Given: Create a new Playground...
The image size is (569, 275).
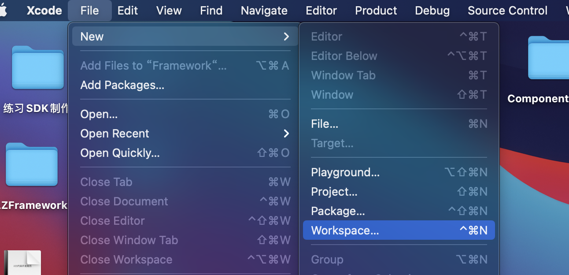Looking at the screenshot, I should click(x=399, y=172).
